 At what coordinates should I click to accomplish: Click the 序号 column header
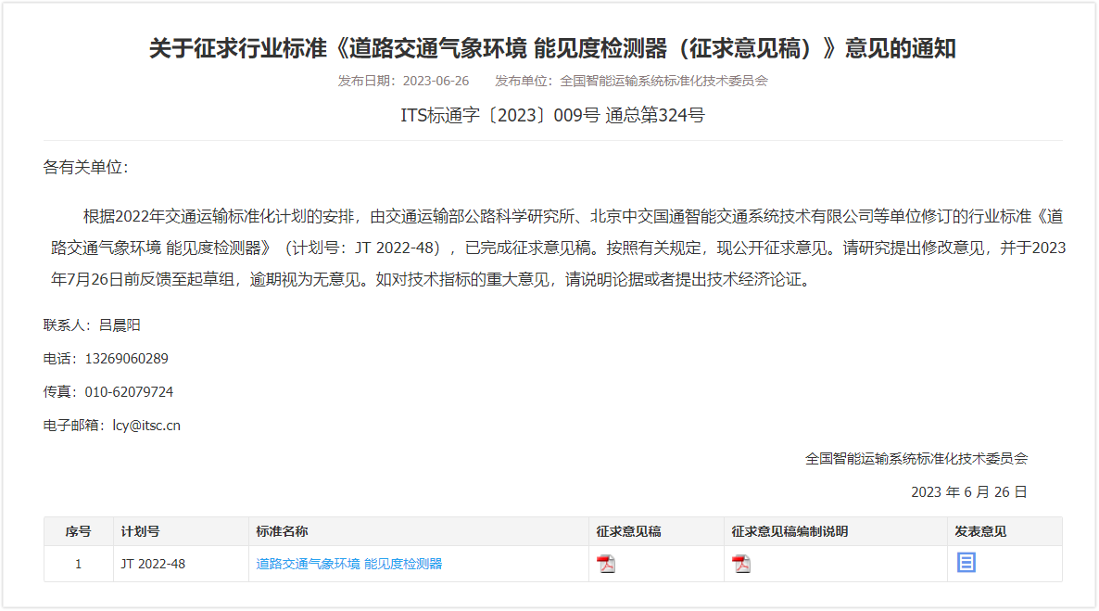[x=79, y=532]
